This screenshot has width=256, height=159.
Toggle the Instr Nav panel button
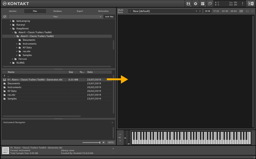109,16
